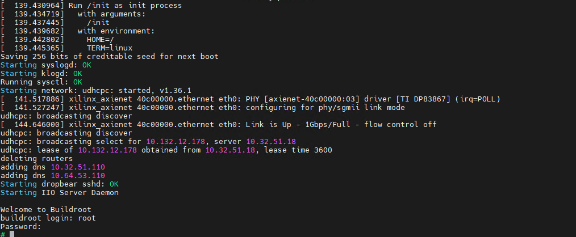Click the Starting IIO Server Daemon line
This screenshot has width=576, height=237.
pyautogui.click(x=59, y=192)
